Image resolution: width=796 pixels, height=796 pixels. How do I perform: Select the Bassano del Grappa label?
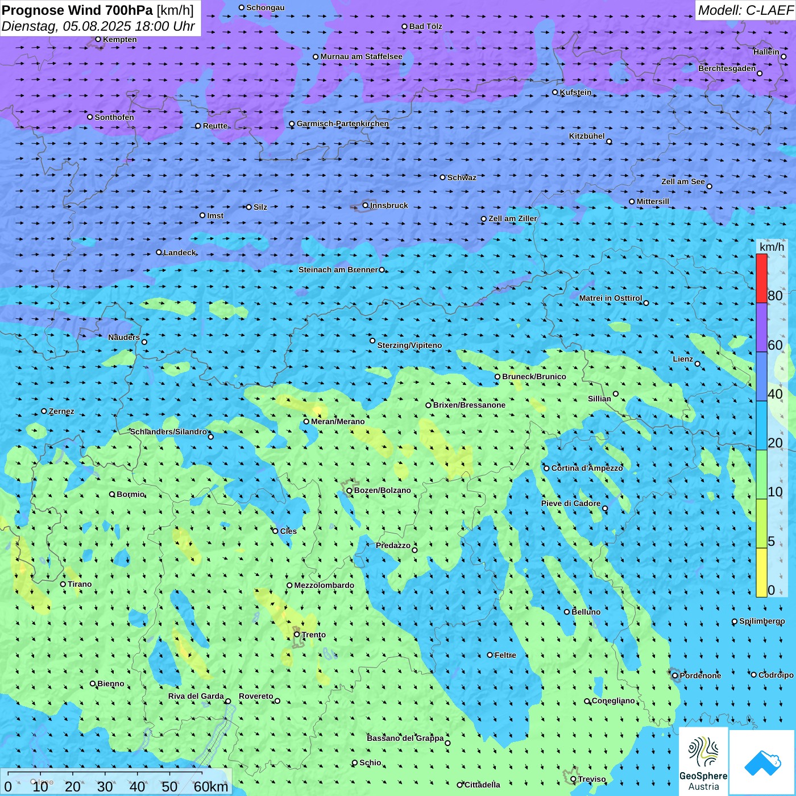(405, 738)
